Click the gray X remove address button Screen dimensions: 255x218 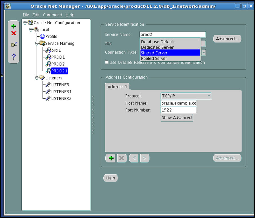click(x=121, y=158)
